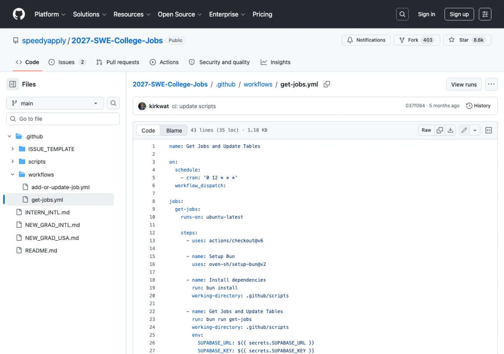Switch to Blame view
The width and height of the screenshot is (504, 354).
click(174, 130)
